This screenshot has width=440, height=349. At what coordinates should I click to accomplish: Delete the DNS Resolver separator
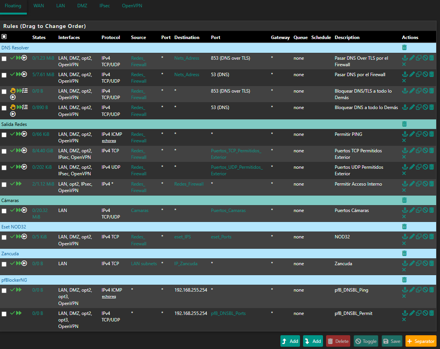pos(404,47)
